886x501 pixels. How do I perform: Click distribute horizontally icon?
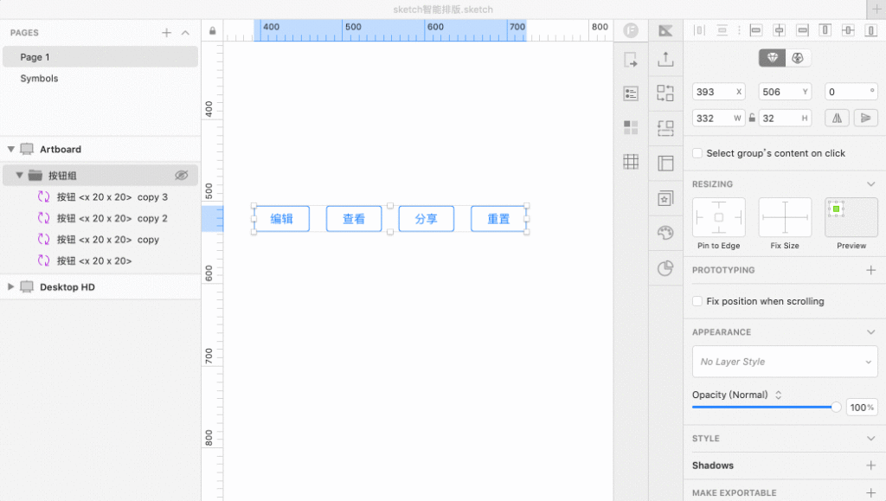699,30
